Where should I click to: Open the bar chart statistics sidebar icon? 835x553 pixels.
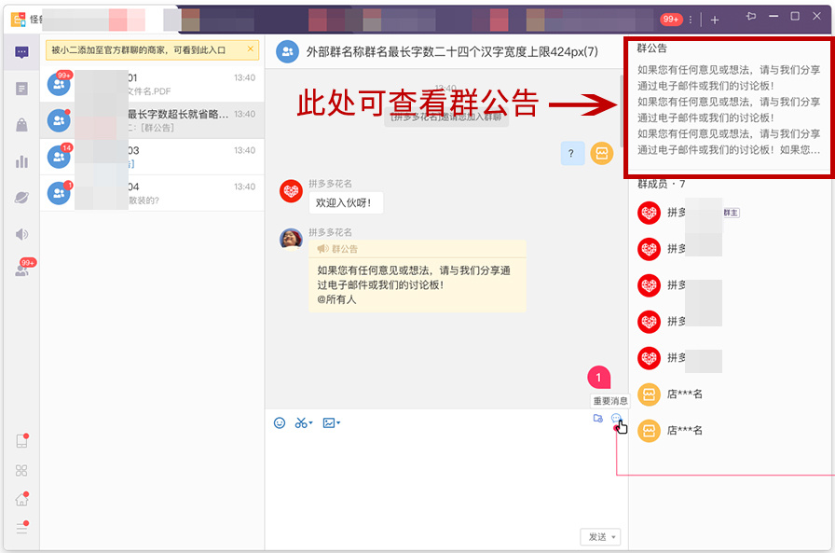[x=21, y=161]
